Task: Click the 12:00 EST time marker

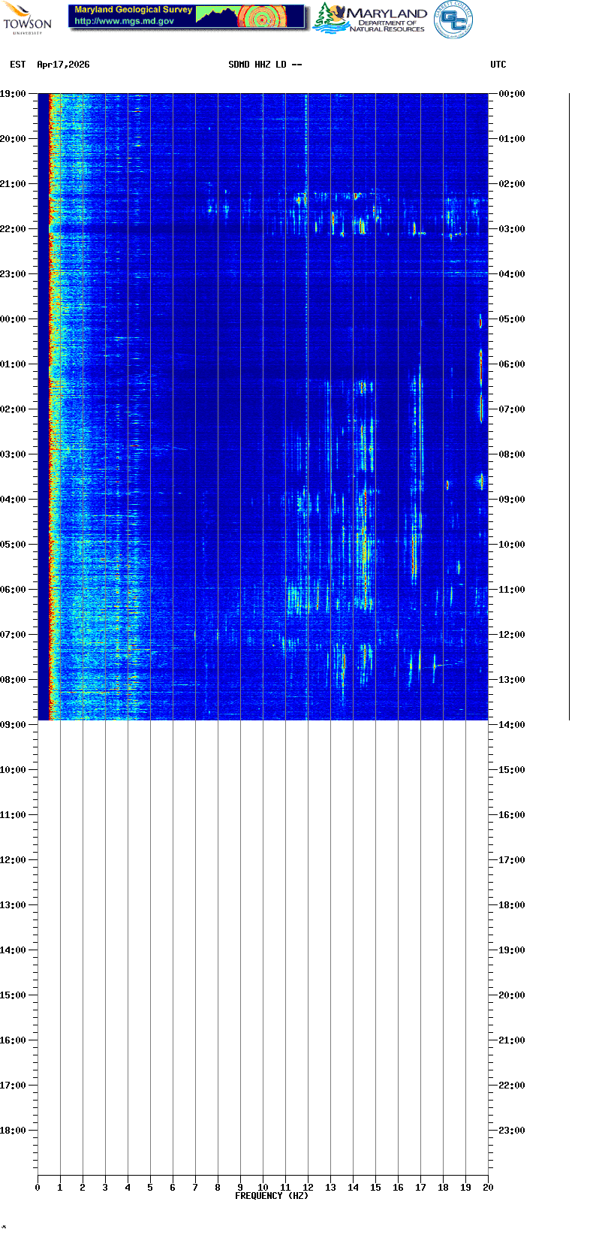Action: coord(14,860)
